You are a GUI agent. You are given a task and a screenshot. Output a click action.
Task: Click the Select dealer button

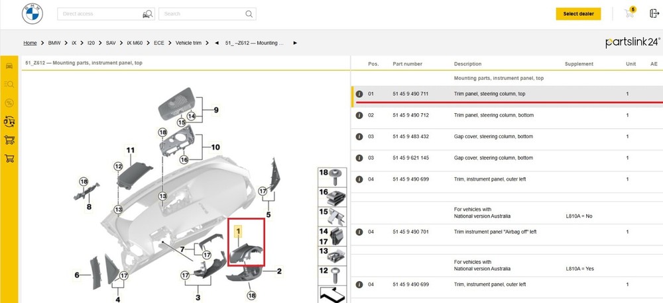click(x=578, y=14)
